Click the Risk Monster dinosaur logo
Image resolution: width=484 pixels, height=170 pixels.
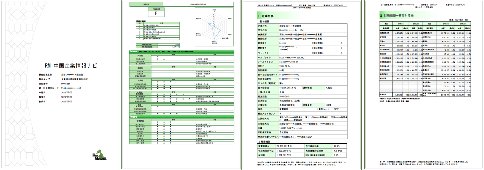pyautogui.click(x=100, y=155)
